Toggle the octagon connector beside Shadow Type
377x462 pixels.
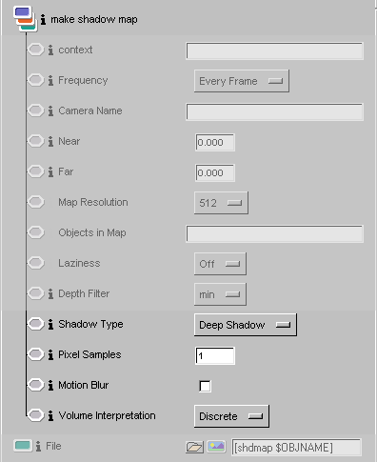click(35, 324)
